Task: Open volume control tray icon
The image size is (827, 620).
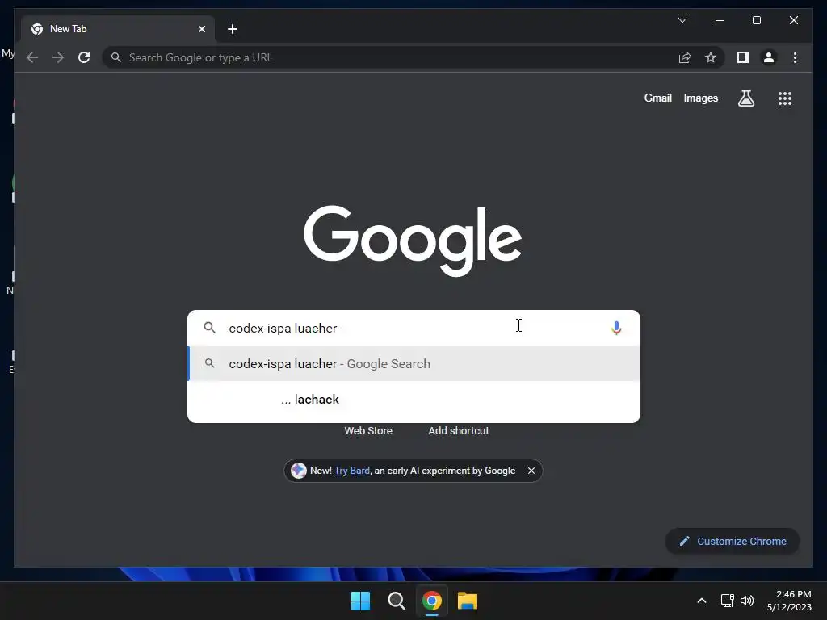Action: tap(747, 601)
